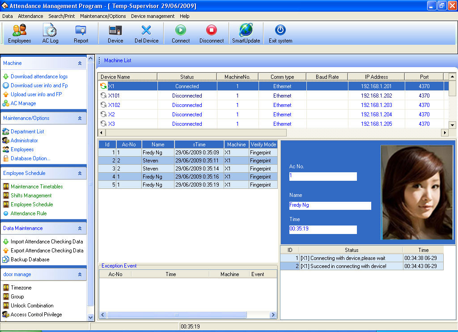Collapse the door manage sidebar section
This screenshot has height=332, width=458.
click(80, 275)
